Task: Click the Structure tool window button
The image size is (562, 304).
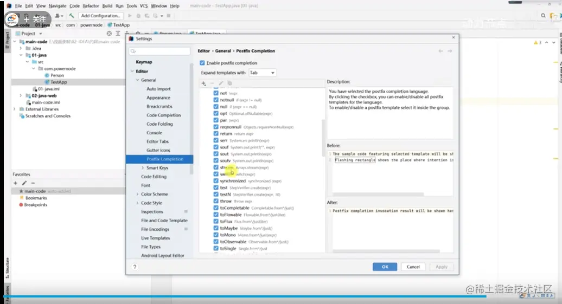Action: [x=8, y=268]
